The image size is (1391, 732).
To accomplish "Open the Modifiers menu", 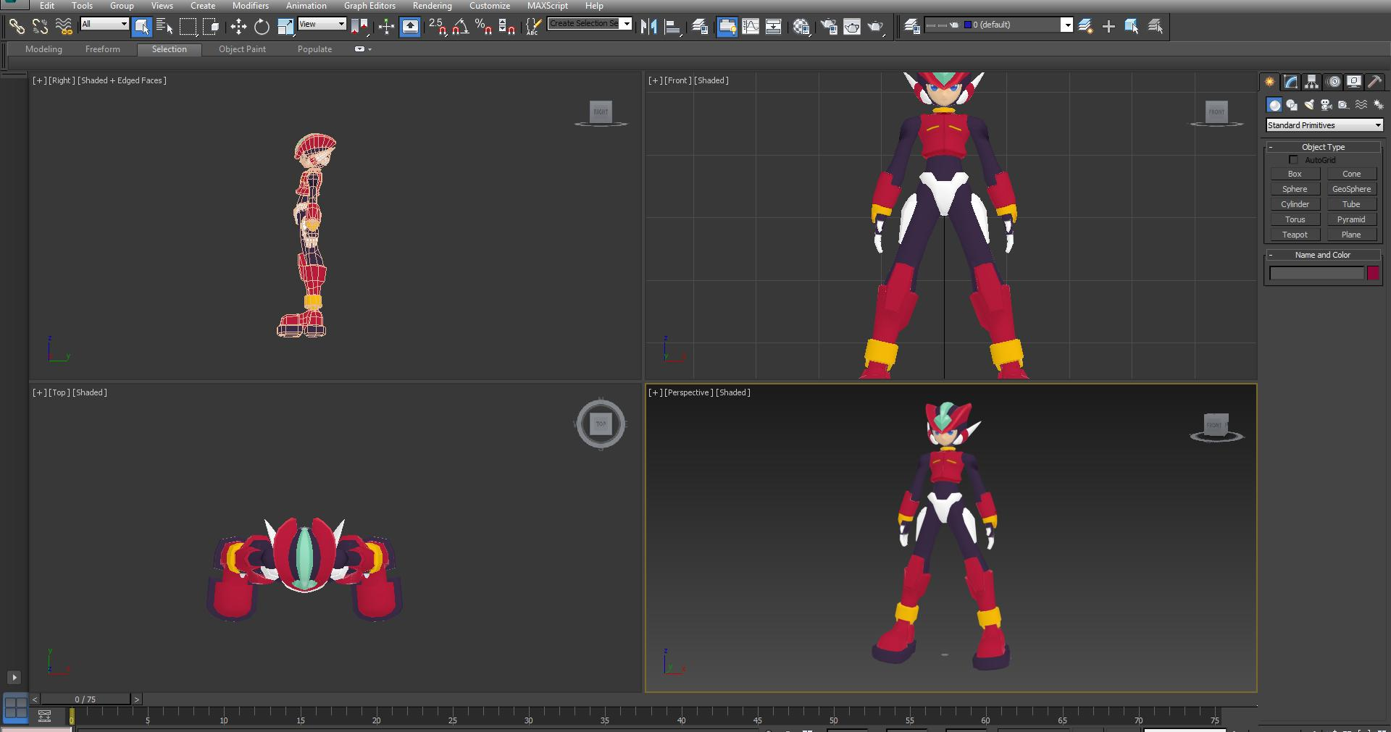I will (251, 6).
